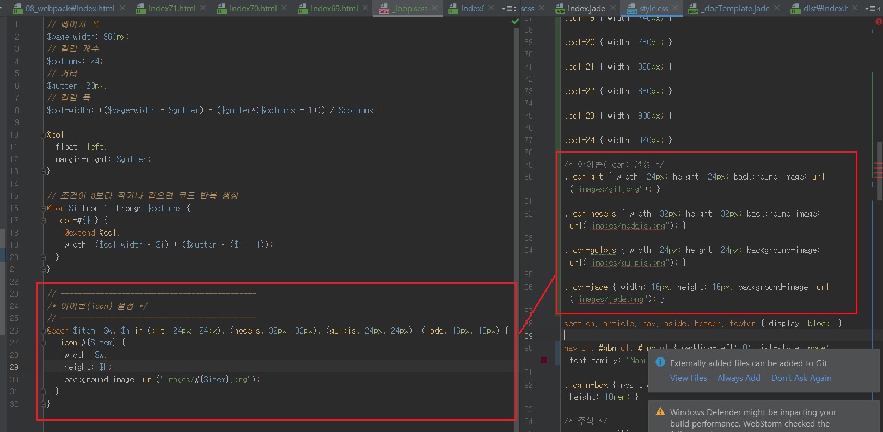The height and width of the screenshot is (432, 883).
Task: Click the Sass file icon on _loop.scss tab
Action: pyautogui.click(x=384, y=9)
